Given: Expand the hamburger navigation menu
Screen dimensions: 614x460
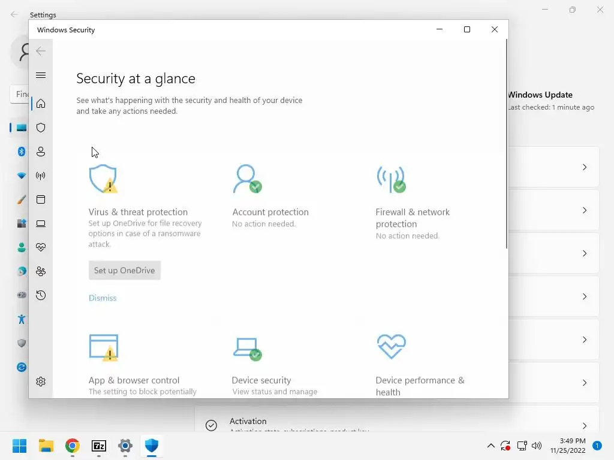Looking at the screenshot, I should 41,75.
